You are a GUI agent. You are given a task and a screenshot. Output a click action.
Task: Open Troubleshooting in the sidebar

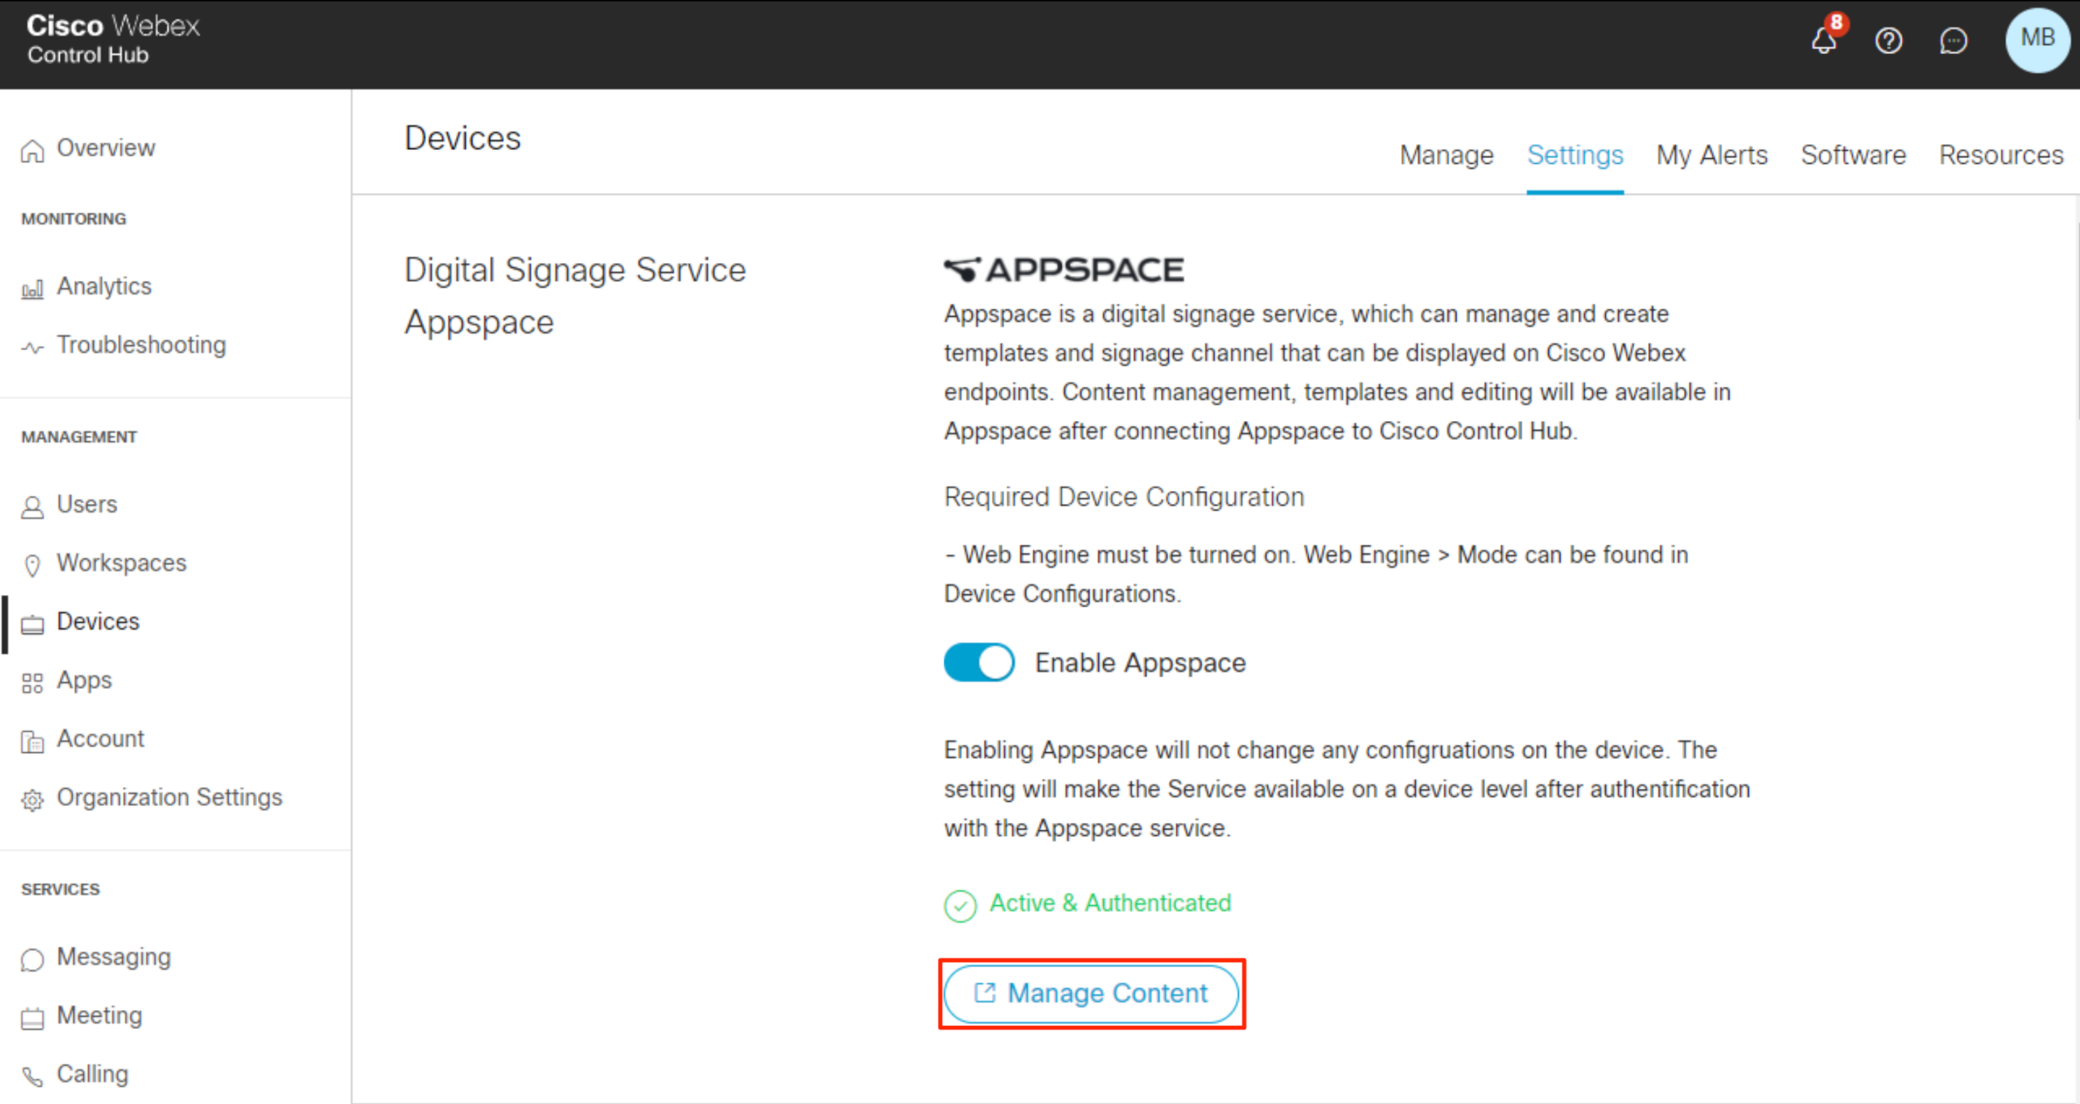click(141, 344)
